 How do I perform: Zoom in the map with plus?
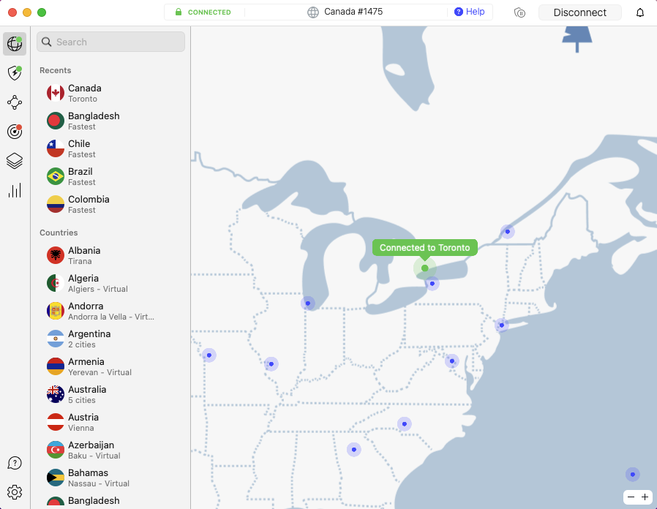(x=645, y=497)
